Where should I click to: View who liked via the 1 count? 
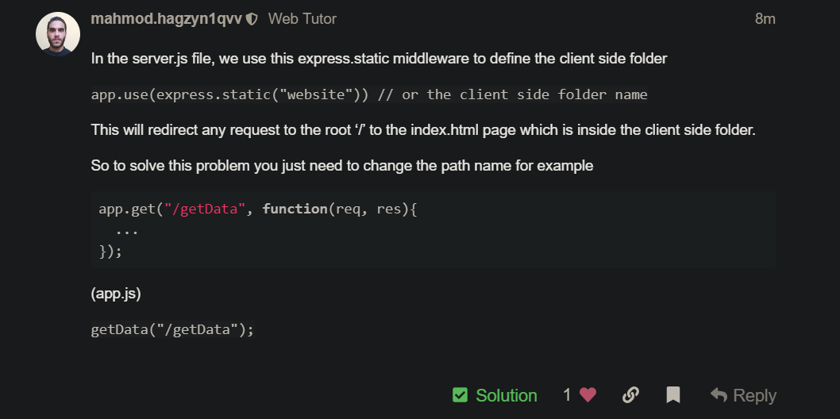coord(567,395)
